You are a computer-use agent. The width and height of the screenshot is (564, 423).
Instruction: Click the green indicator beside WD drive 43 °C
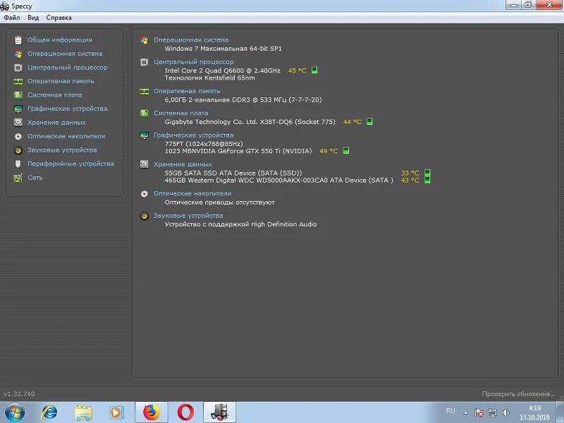pos(427,180)
